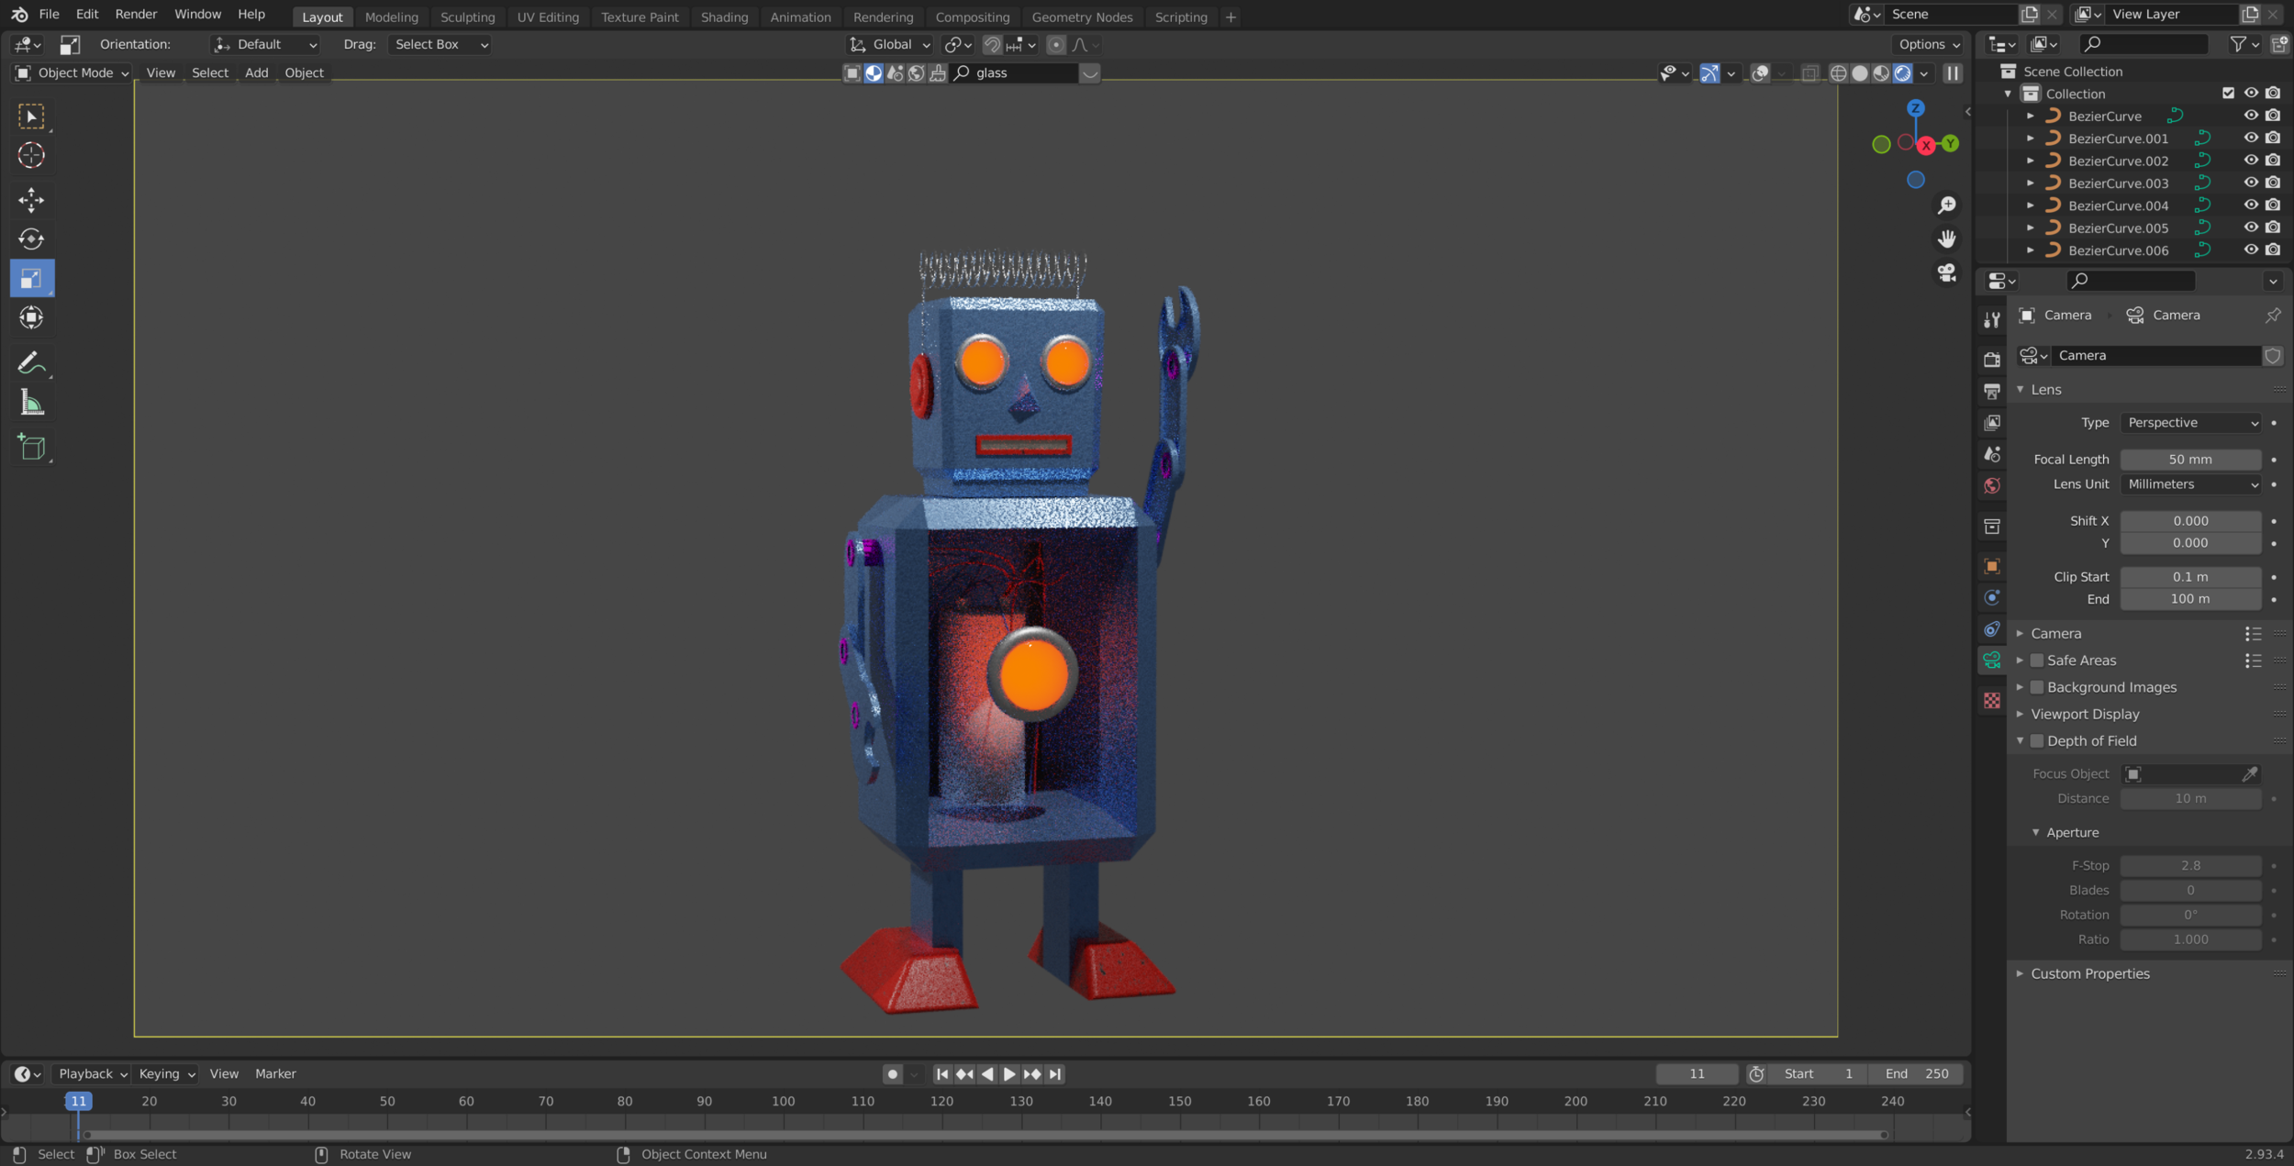Open the Object Mode dropdown
The image size is (2294, 1166).
point(72,72)
